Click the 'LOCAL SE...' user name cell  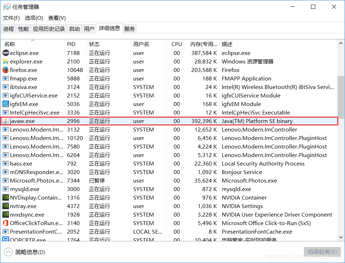148,232
